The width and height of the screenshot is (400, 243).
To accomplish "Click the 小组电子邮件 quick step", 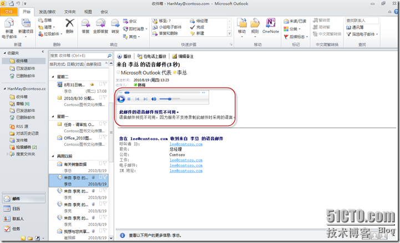I will click(x=167, y=27).
